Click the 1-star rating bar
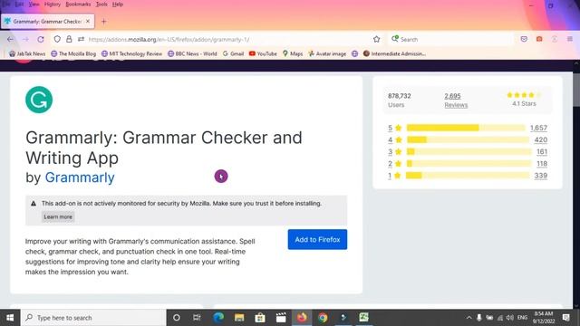580x326 pixels. pyautogui.click(x=468, y=176)
